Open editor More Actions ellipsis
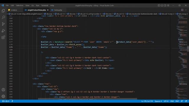 (186, 10)
